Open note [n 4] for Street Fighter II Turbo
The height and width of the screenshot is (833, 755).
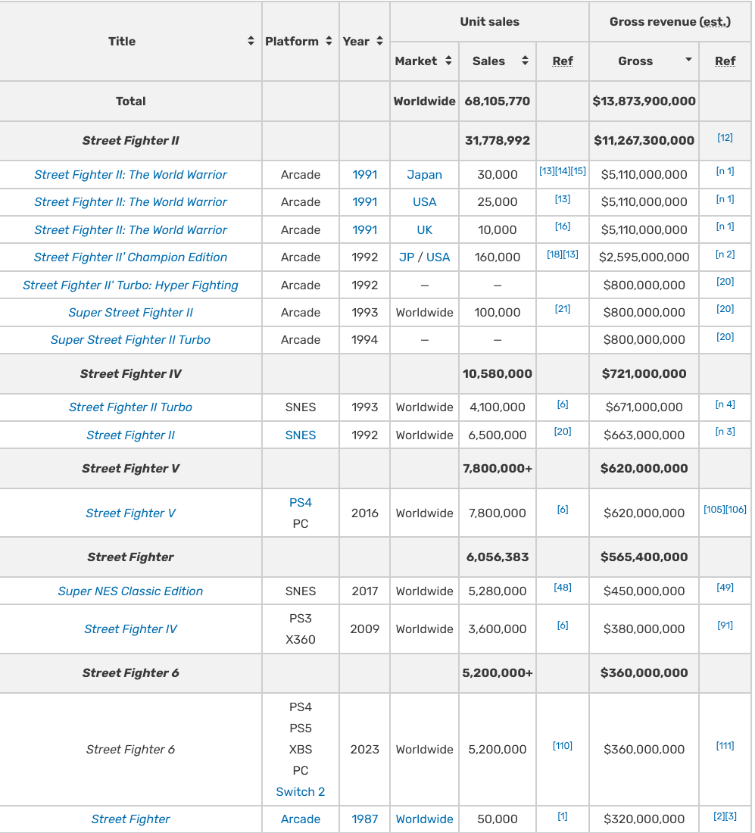725,404
